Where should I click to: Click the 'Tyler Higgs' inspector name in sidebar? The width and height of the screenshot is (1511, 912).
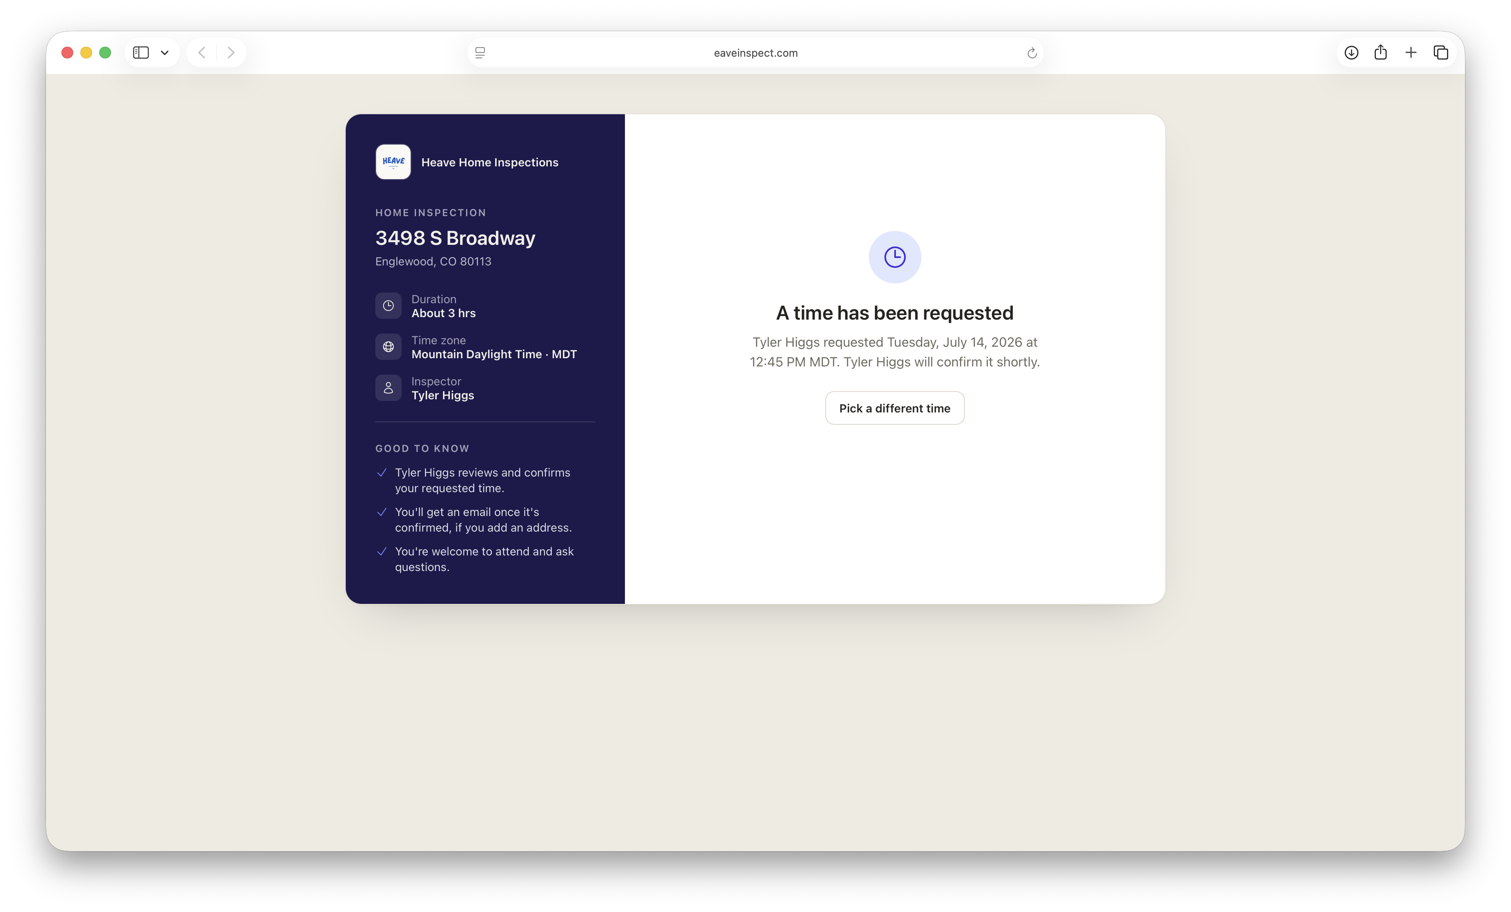point(442,395)
